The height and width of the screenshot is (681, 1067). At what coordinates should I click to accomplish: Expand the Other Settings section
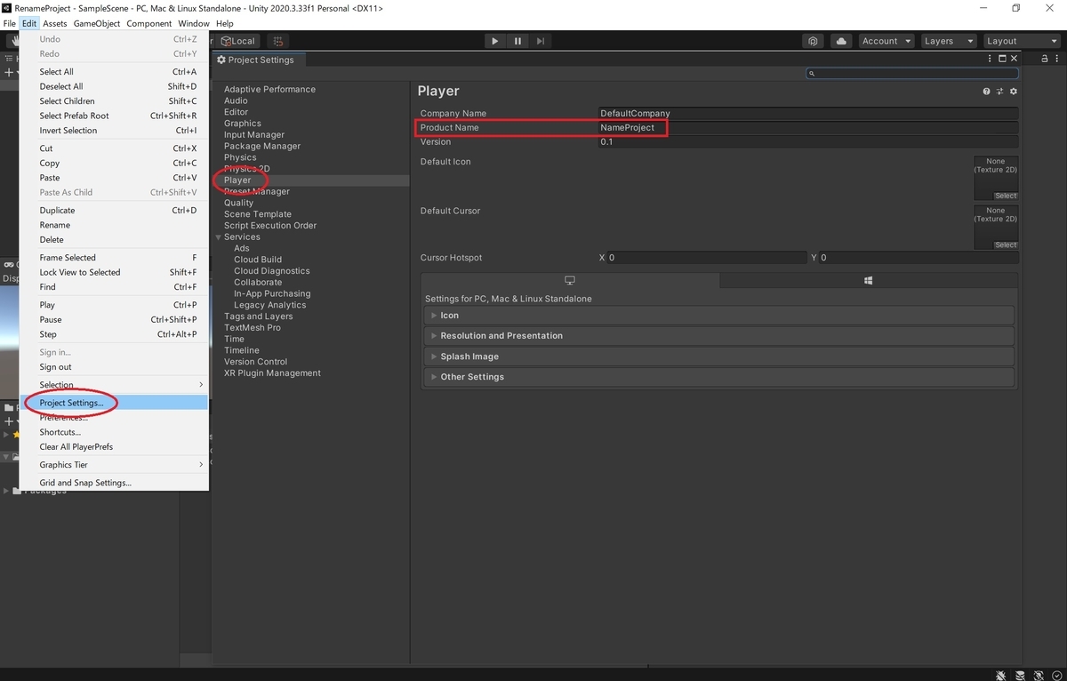click(x=719, y=377)
